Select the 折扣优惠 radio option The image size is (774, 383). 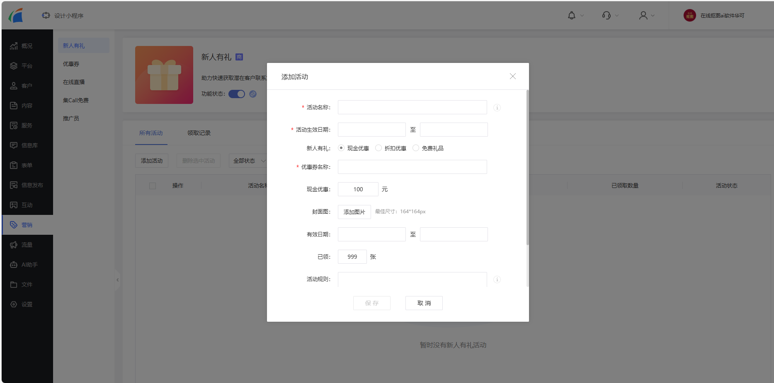[x=379, y=148]
